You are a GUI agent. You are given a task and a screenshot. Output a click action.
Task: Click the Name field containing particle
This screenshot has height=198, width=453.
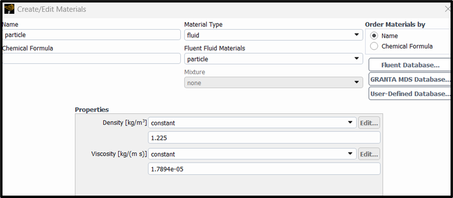[x=91, y=35]
